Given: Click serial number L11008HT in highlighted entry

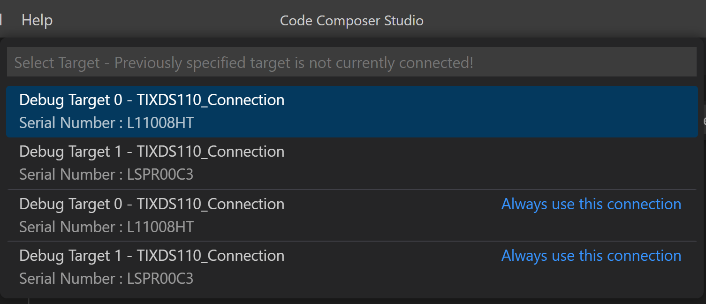Looking at the screenshot, I should 106,122.
